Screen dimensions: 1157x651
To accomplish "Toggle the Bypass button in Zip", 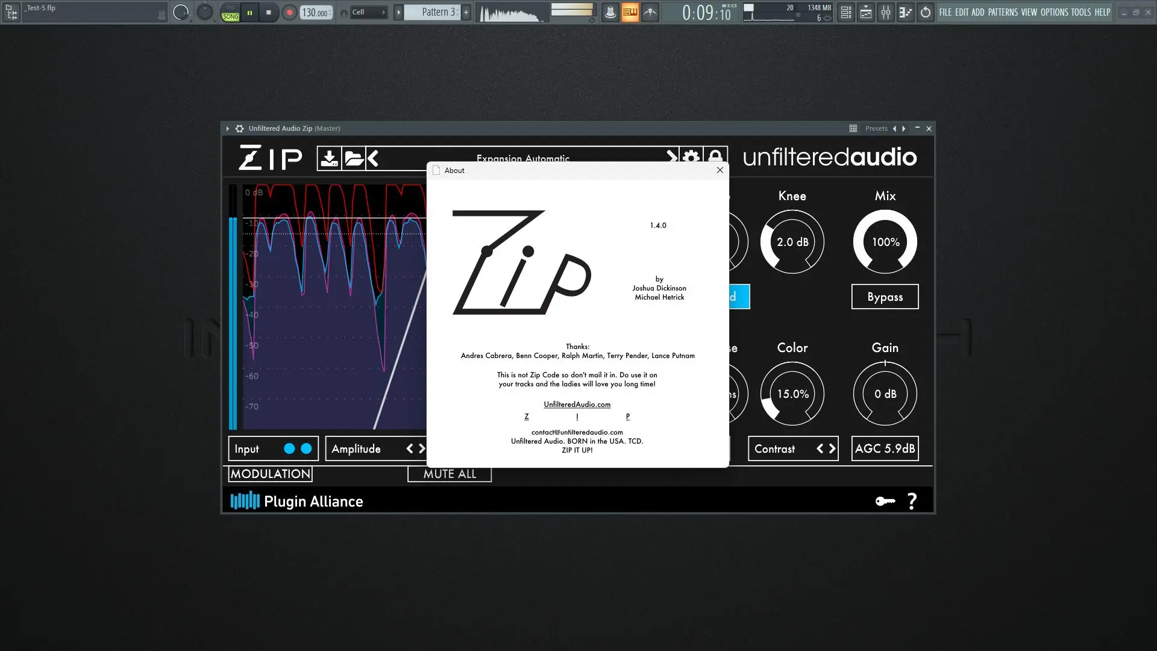I will coord(885,297).
